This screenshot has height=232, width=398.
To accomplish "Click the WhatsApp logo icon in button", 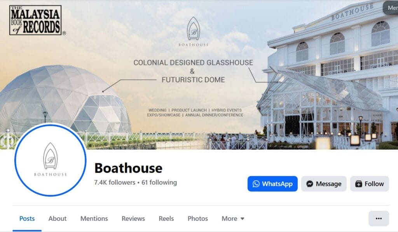I will pos(256,184).
